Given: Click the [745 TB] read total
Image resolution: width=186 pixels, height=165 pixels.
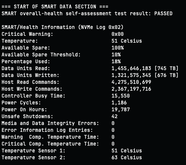Looking at the screenshot, I should tap(166, 68).
